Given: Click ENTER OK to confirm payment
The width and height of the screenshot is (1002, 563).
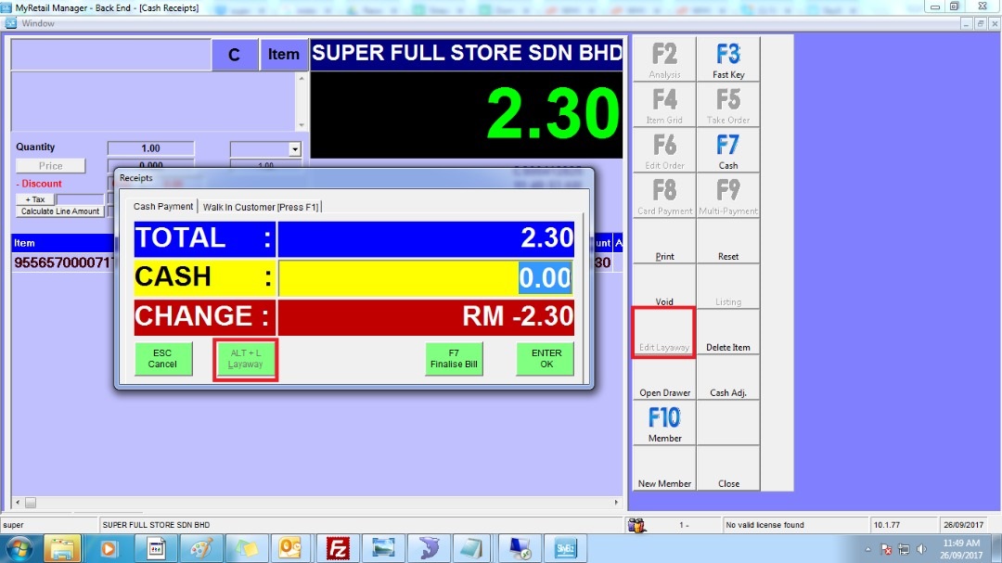Looking at the screenshot, I should [546, 359].
